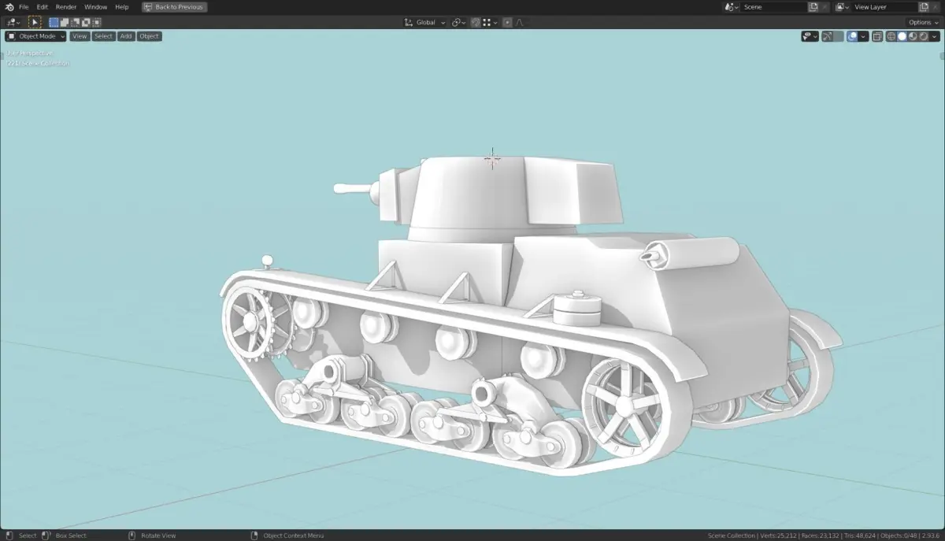Open the File menu
Screen dimensions: 945x541
coord(24,6)
